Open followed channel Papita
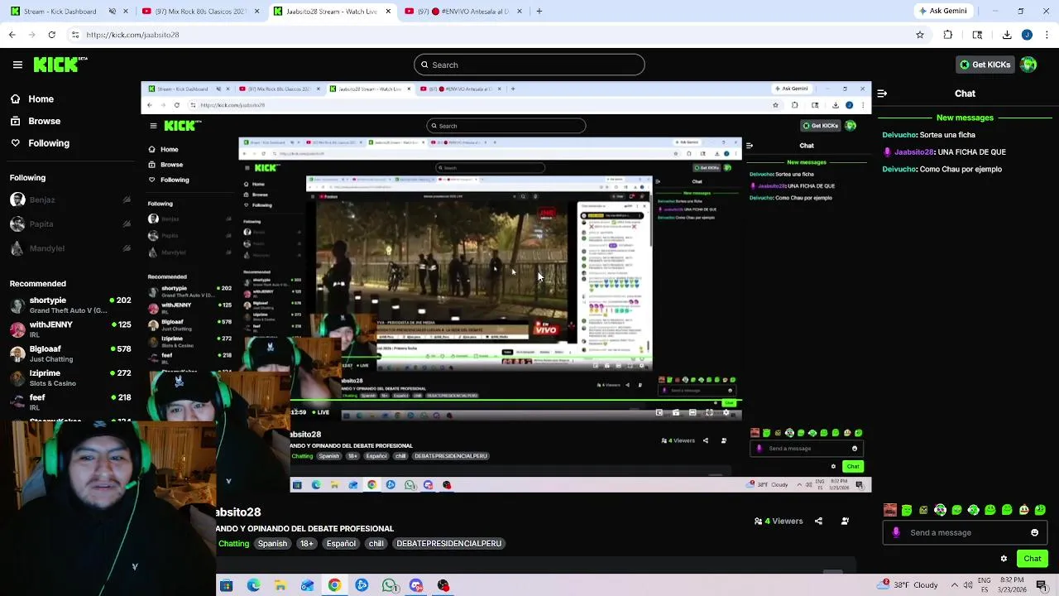The height and width of the screenshot is (596, 1059). 70,223
